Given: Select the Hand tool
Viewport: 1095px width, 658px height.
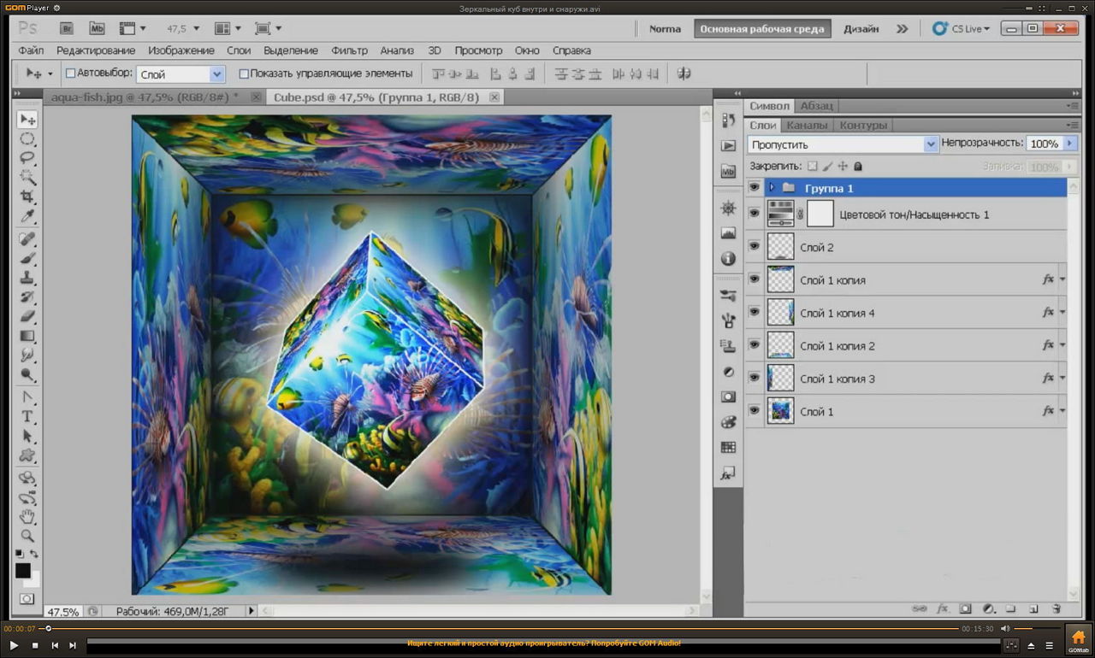Looking at the screenshot, I should point(27,516).
